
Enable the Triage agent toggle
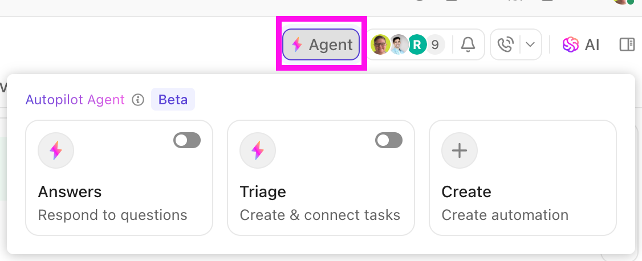pyautogui.click(x=389, y=140)
